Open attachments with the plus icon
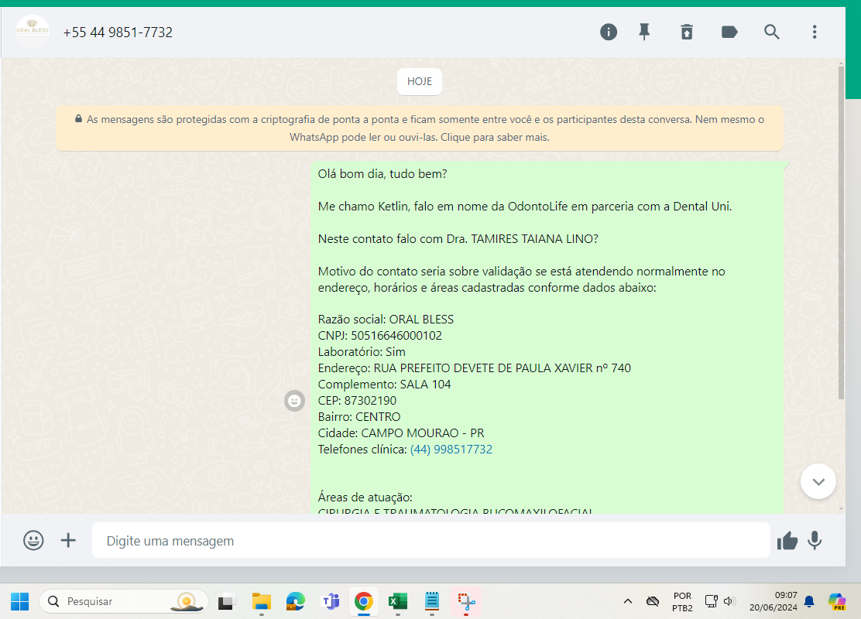The image size is (861, 619). [68, 541]
